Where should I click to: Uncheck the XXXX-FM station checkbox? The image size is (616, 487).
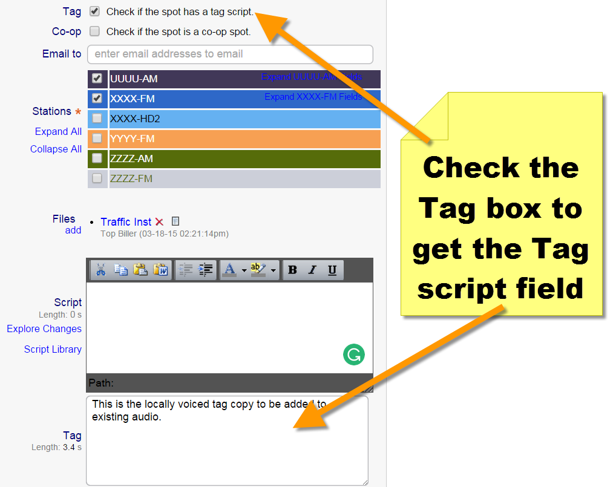97,98
